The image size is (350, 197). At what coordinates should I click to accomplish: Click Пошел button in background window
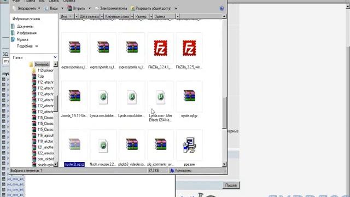pos(231,186)
